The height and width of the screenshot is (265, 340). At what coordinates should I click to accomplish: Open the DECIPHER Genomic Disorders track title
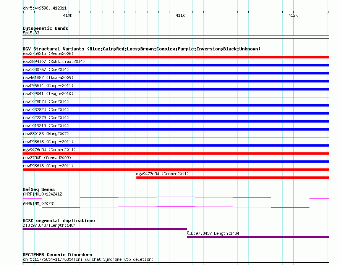point(57,255)
